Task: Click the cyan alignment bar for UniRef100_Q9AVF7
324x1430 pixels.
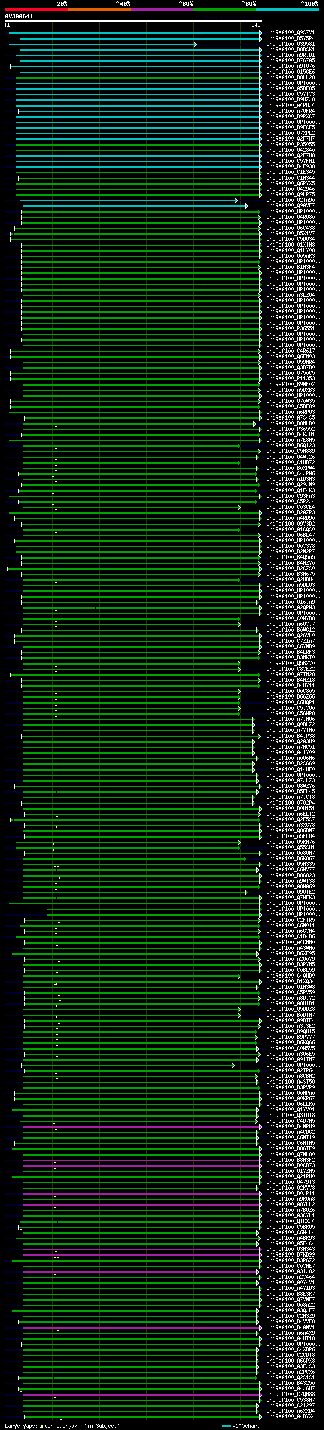Action: pyautogui.click(x=135, y=206)
